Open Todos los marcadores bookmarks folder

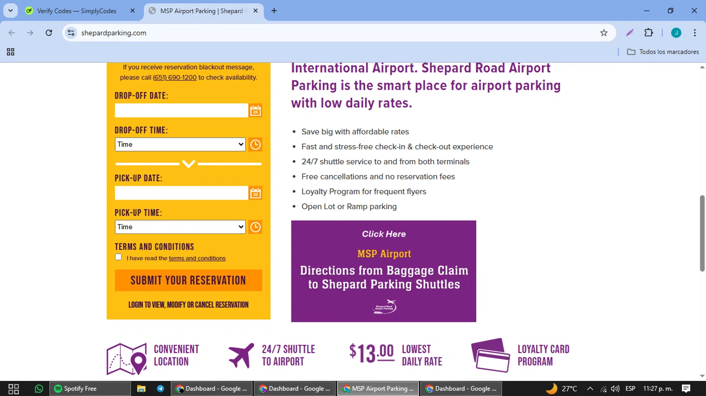click(x=663, y=52)
